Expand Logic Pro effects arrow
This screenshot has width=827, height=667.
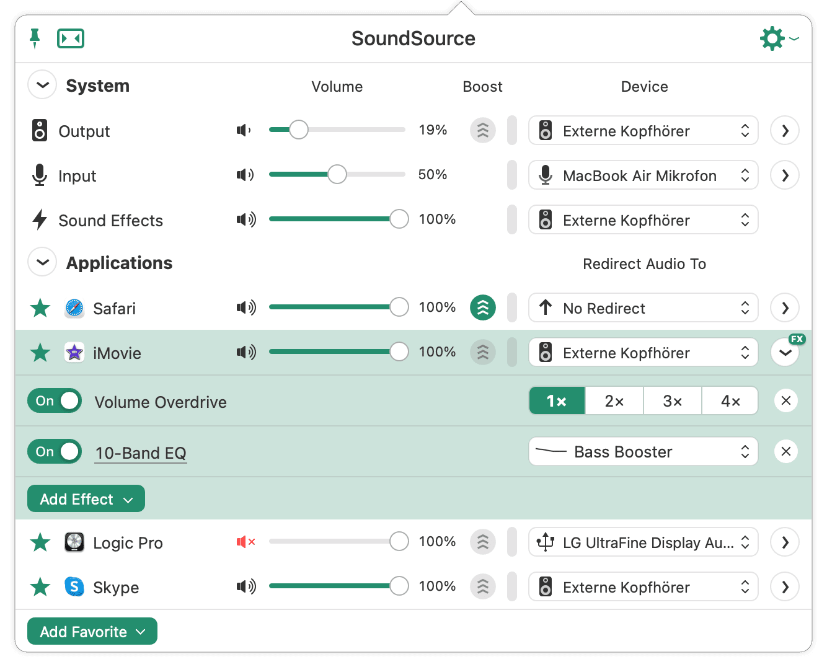coord(785,542)
